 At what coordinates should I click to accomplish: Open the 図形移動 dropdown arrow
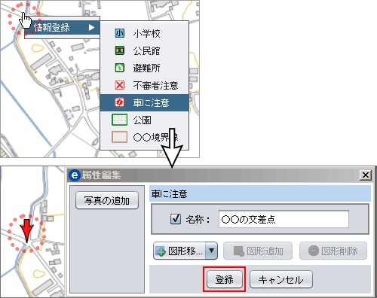[211, 251]
